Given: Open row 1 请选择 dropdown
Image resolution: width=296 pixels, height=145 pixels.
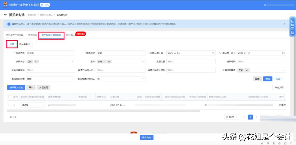Looking at the screenshot, I should 33,105.
